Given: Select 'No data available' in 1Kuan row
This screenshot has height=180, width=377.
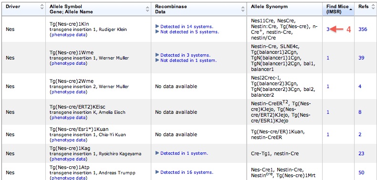Looking at the screenshot, I should point(176,134).
